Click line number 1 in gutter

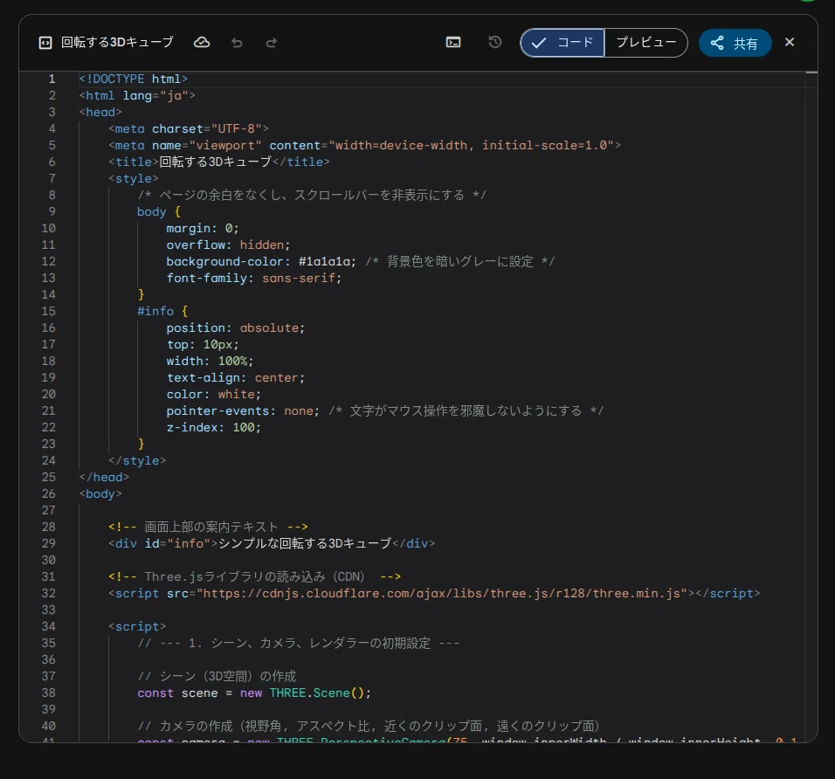tap(52, 79)
